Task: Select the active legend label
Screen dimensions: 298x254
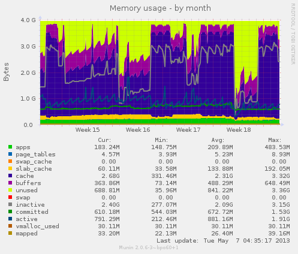Action: point(26,219)
